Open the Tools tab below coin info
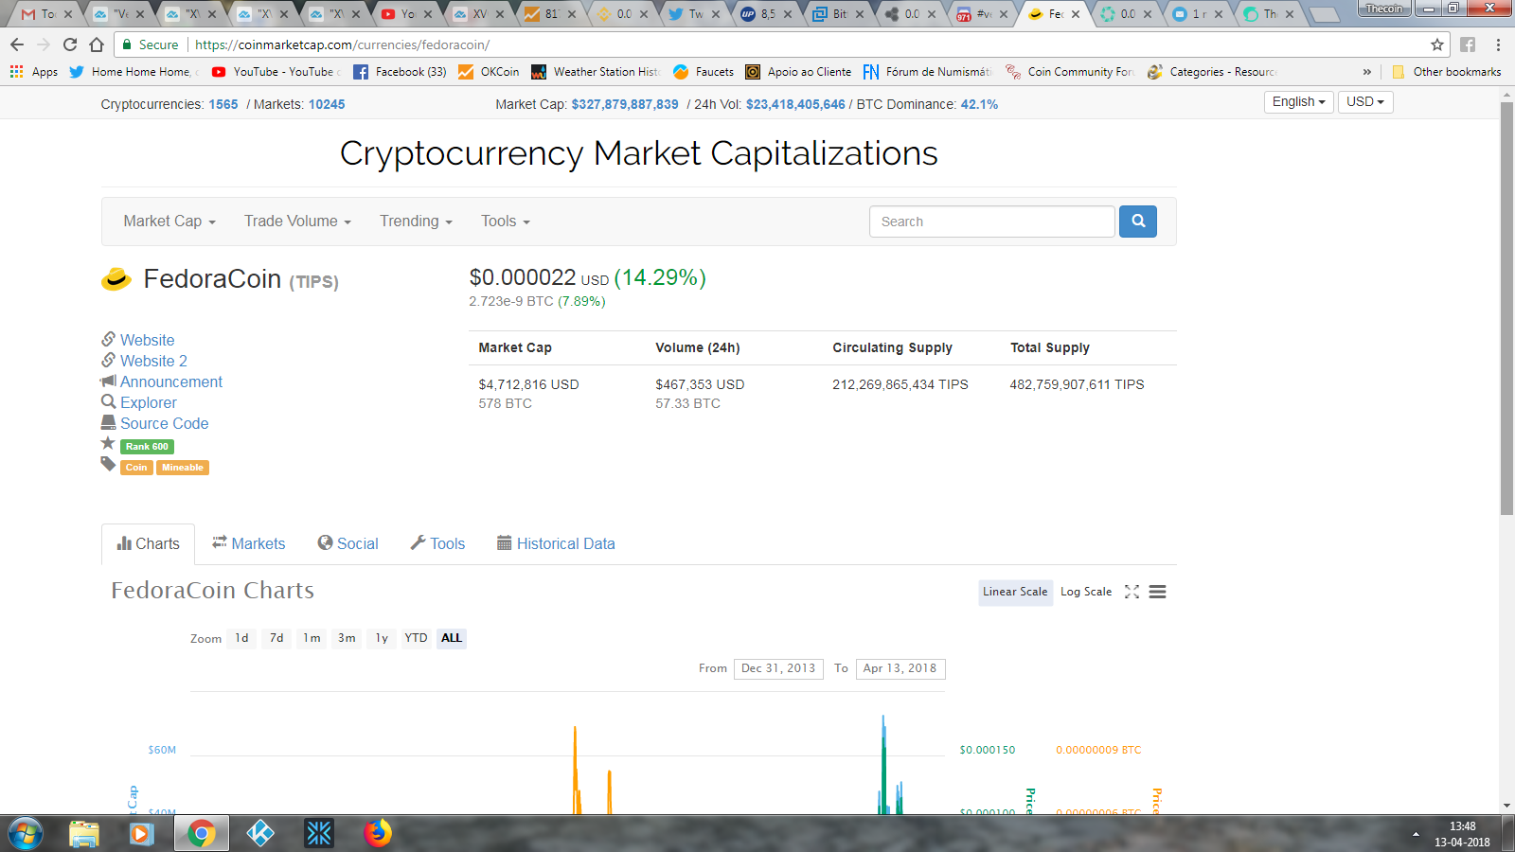The height and width of the screenshot is (852, 1515). click(x=437, y=543)
